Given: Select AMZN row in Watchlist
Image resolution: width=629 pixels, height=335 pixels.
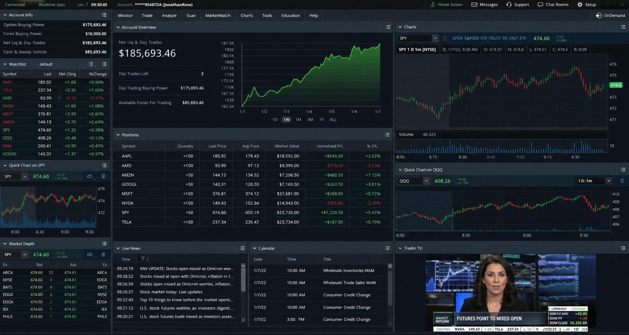Looking at the screenshot, I should (x=55, y=122).
